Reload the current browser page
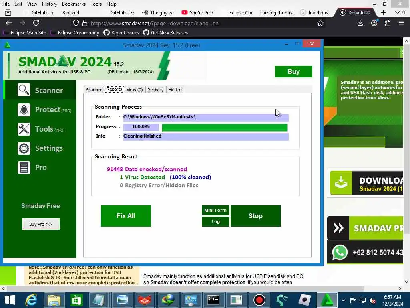This screenshot has height=308, width=410. [x=36, y=23]
